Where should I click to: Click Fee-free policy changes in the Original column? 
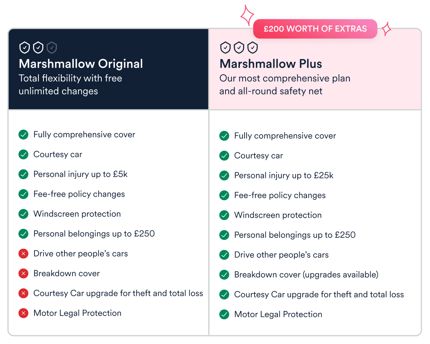click(79, 194)
